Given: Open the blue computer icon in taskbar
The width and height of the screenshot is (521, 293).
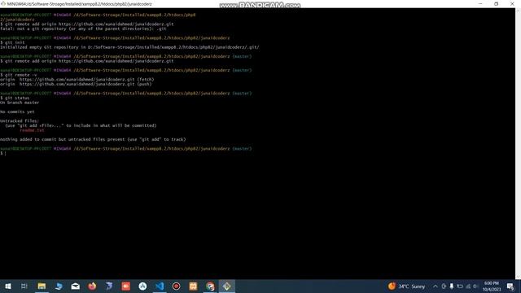Looking at the screenshot, I should (59, 286).
